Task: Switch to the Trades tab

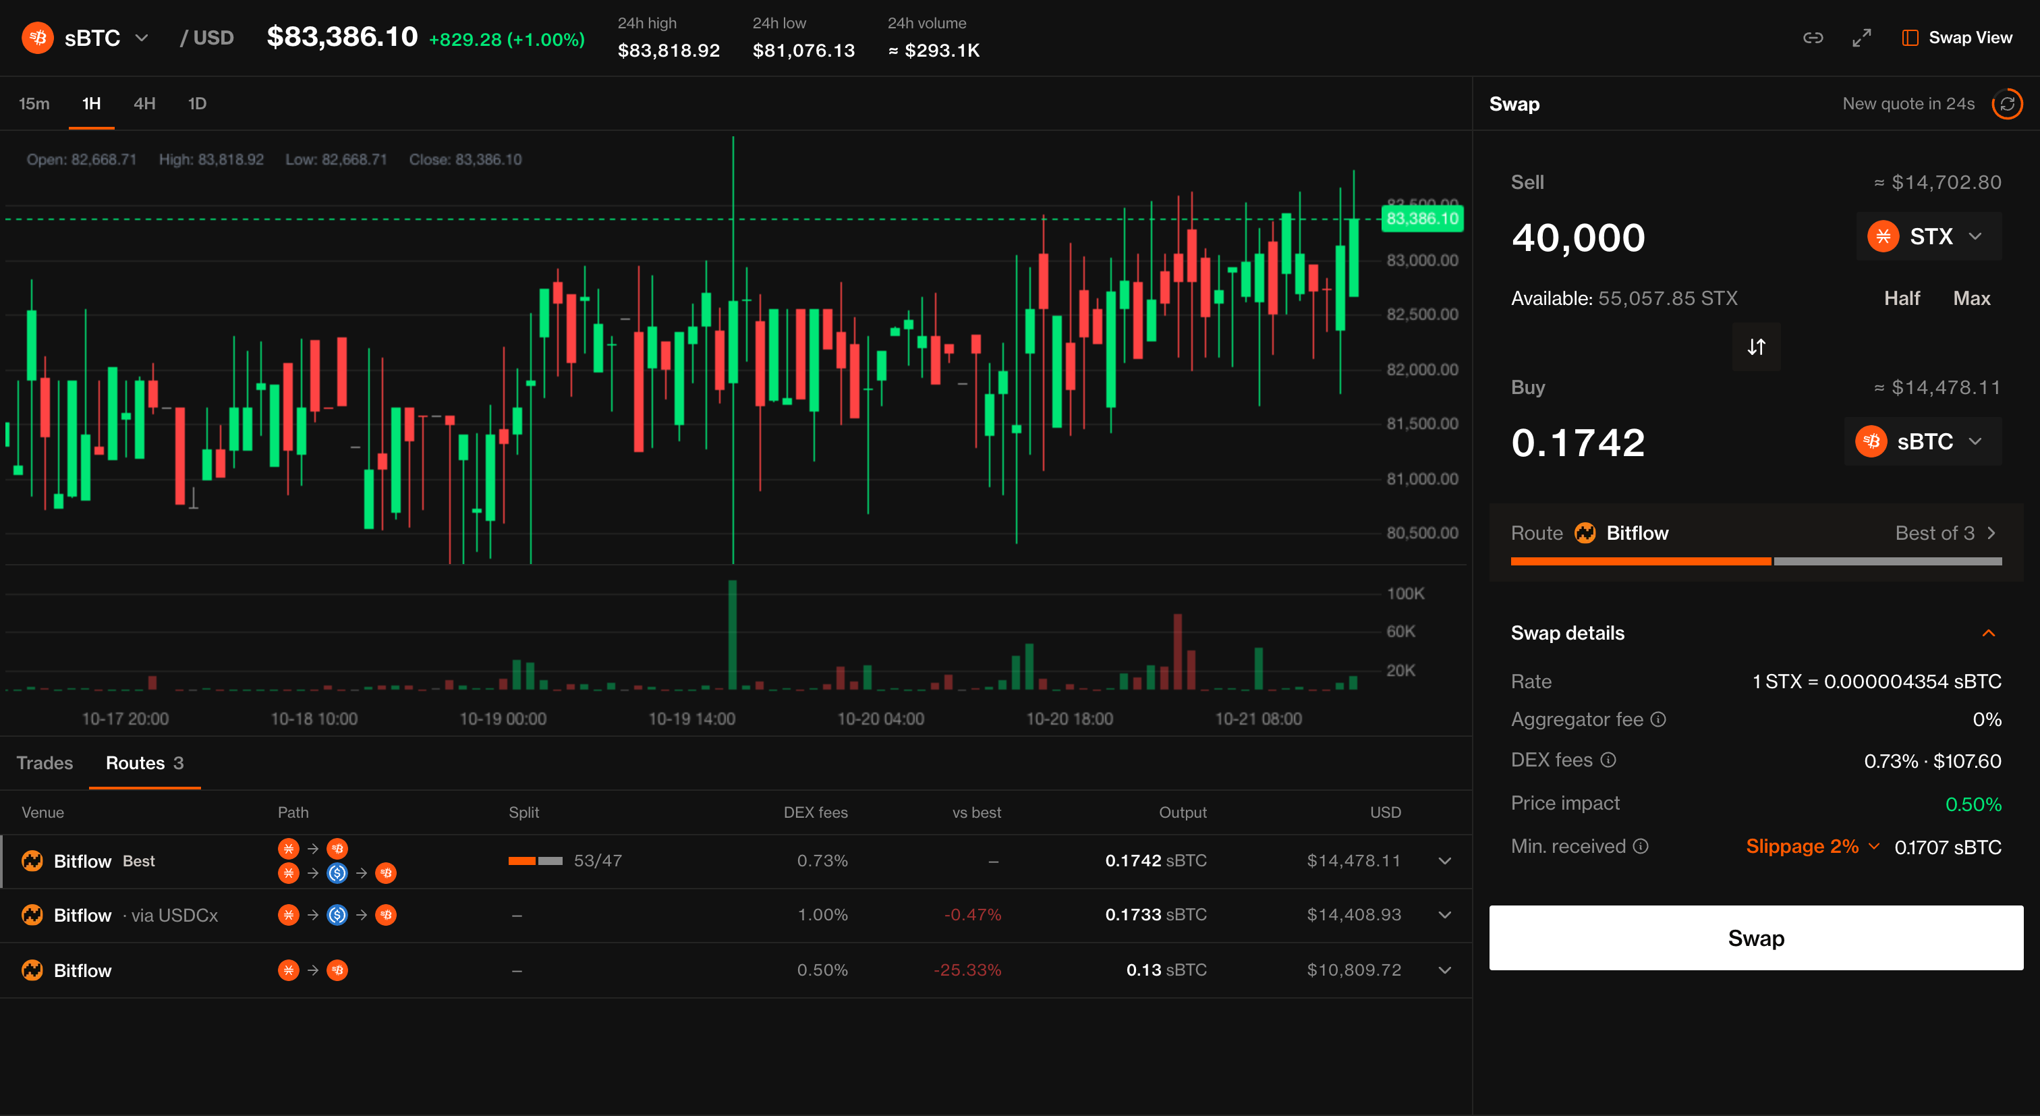Action: [x=45, y=762]
